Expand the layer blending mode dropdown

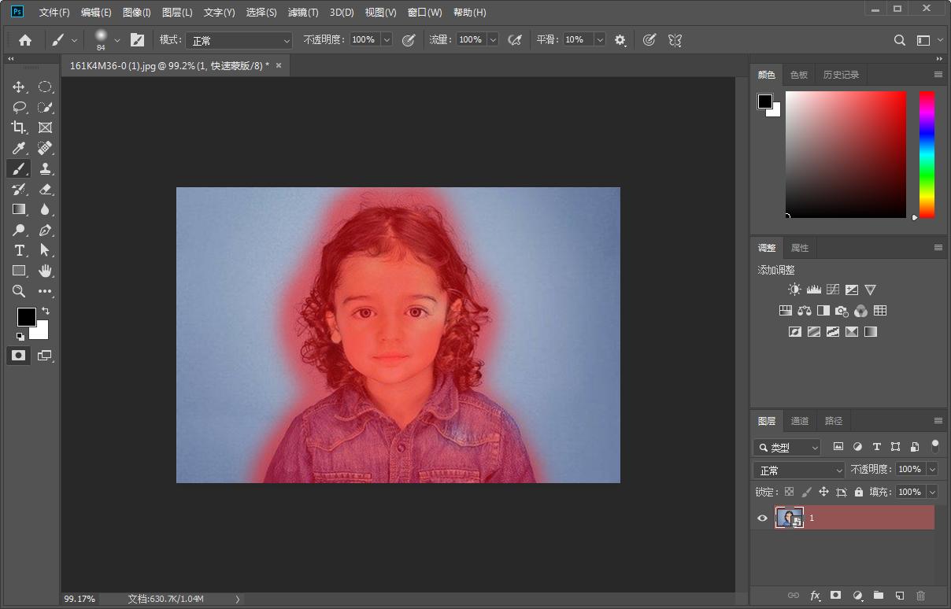coord(799,470)
